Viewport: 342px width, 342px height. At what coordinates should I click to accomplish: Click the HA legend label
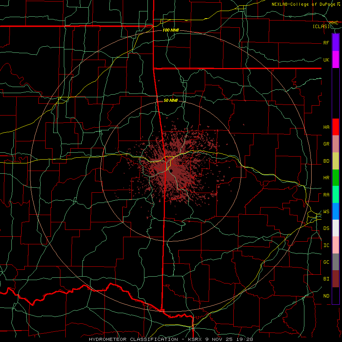326,127
